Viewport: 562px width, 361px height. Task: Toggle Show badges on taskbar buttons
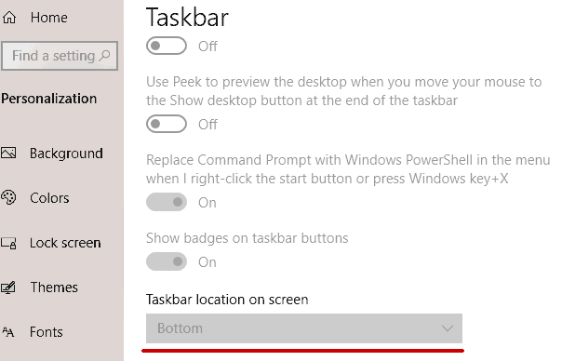[x=167, y=261]
